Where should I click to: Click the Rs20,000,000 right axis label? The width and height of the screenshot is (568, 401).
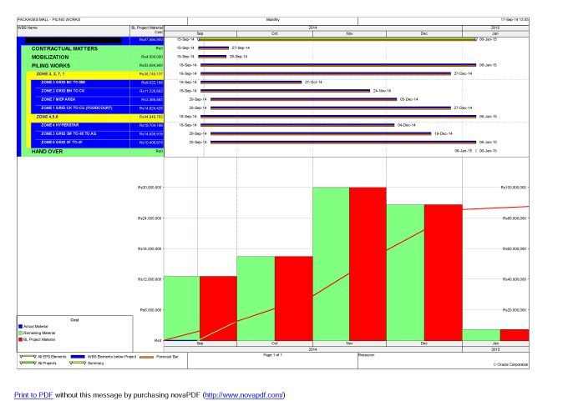coord(515,310)
